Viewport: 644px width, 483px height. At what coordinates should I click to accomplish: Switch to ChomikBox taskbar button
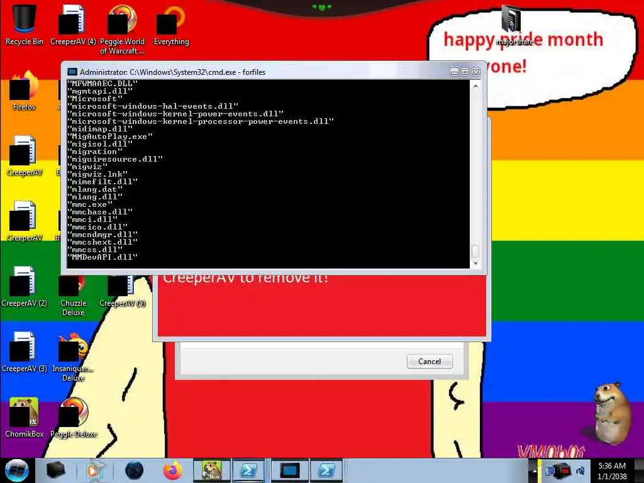(x=211, y=470)
